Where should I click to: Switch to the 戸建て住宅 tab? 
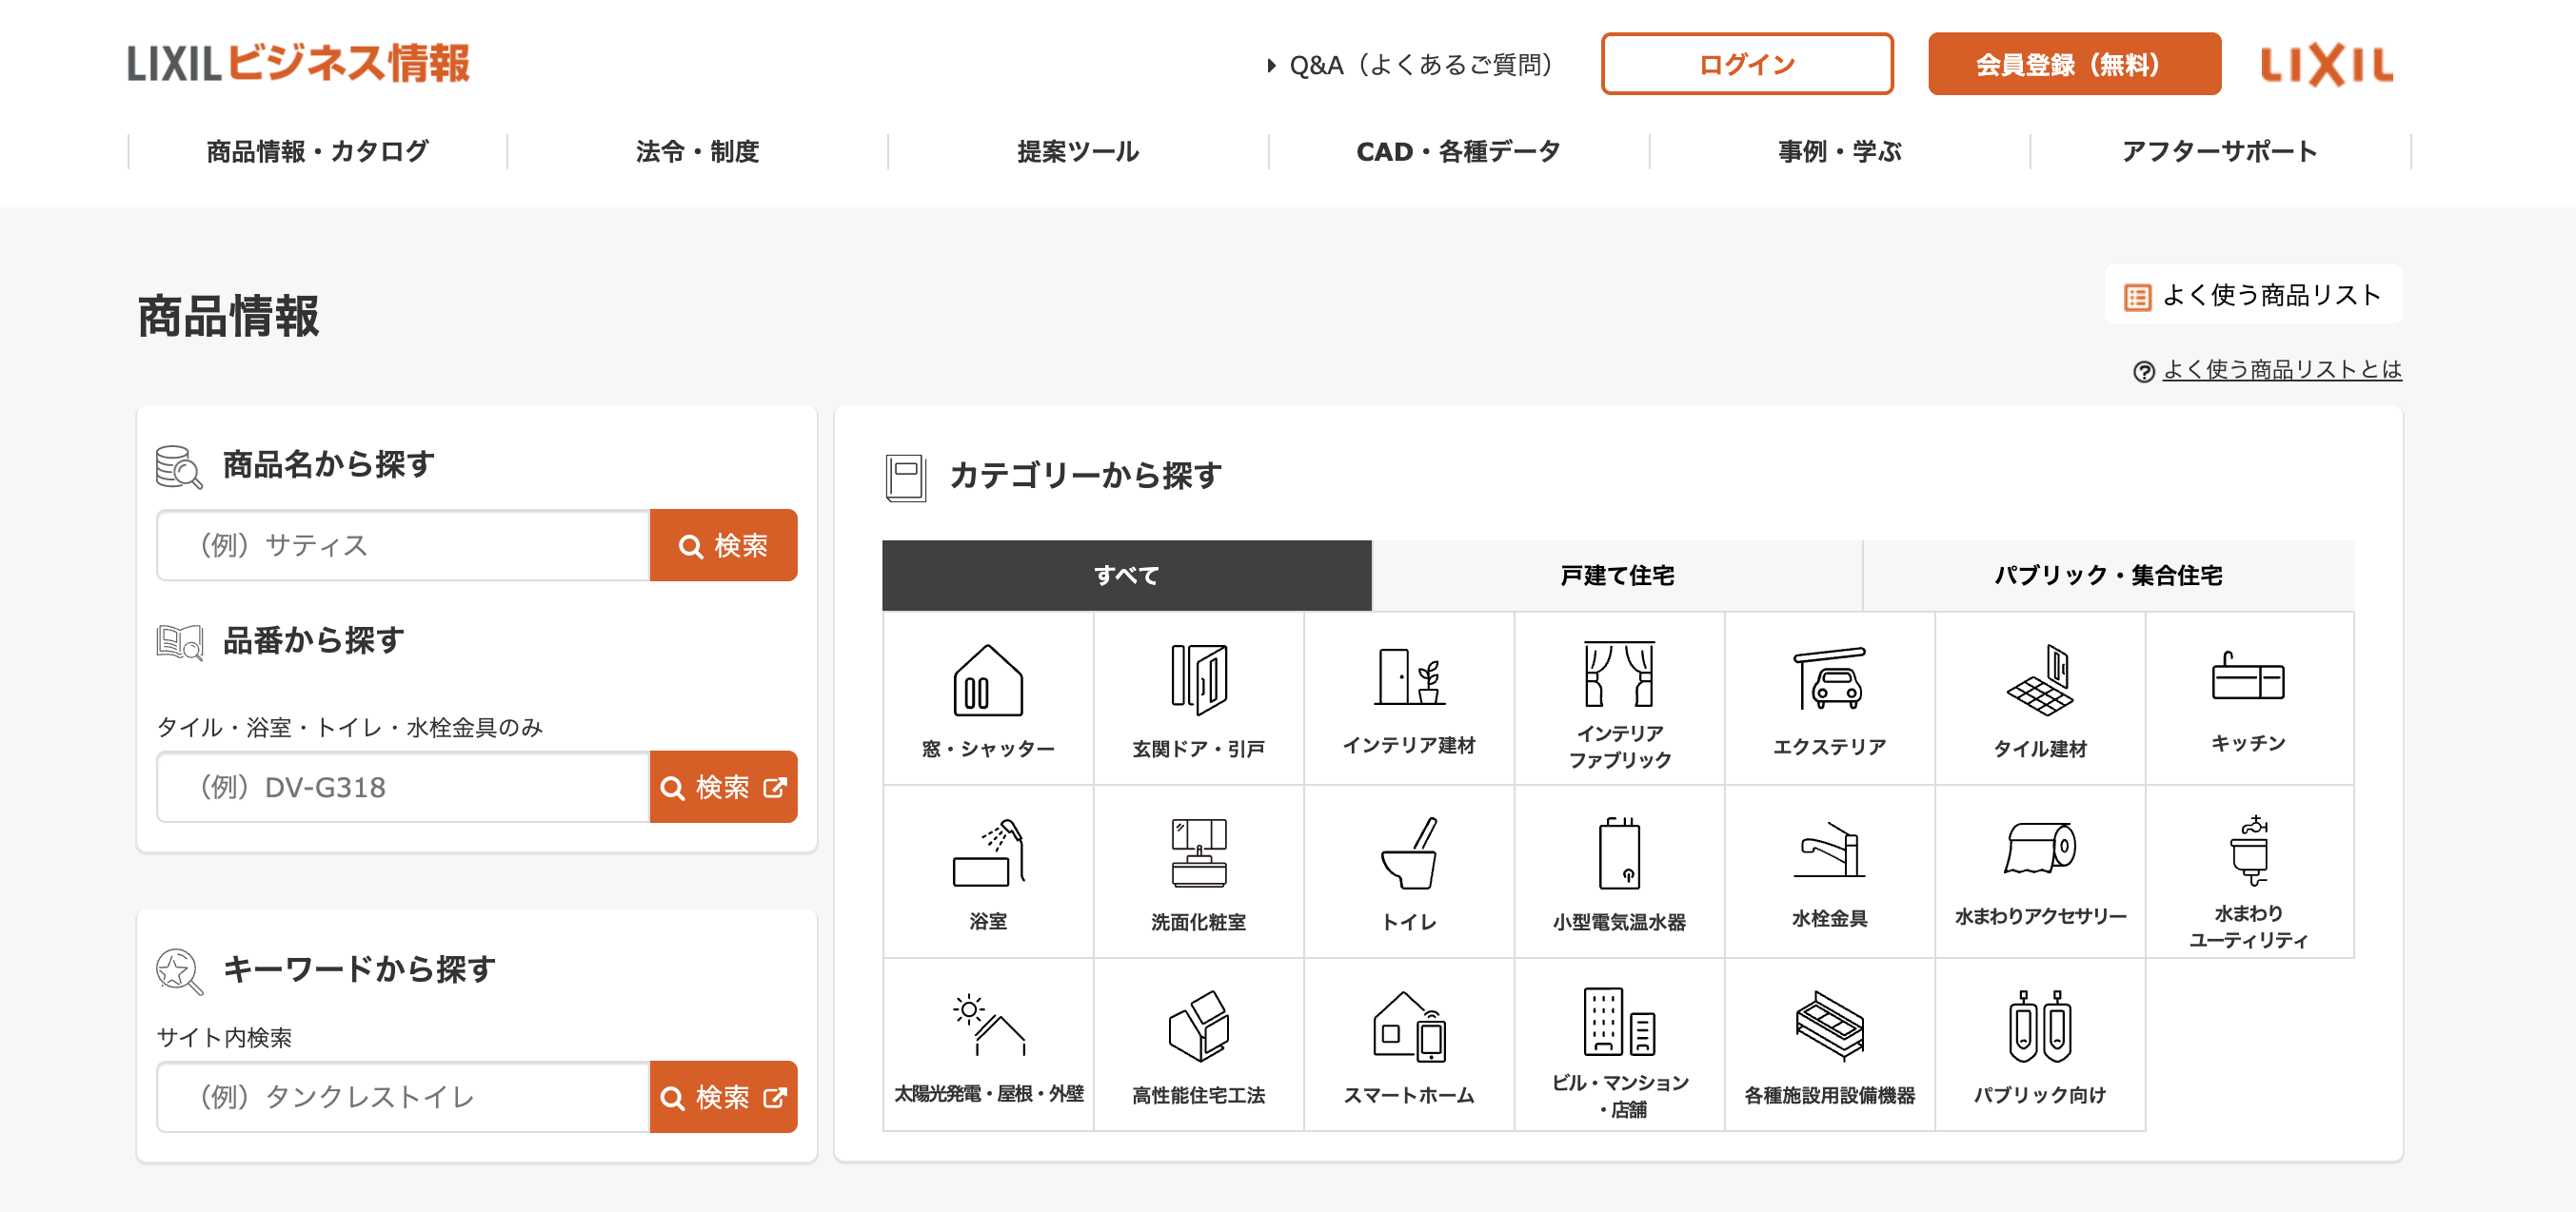point(1616,576)
